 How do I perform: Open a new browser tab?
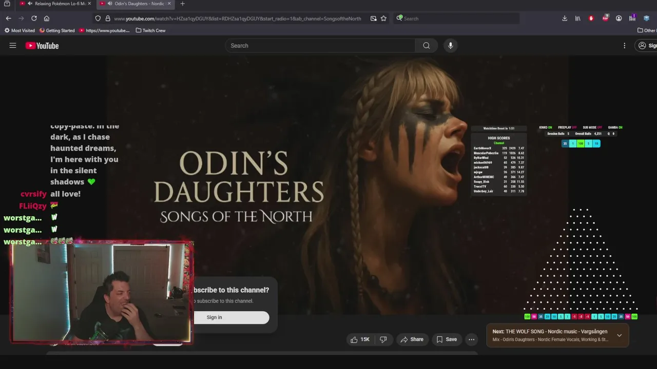tap(182, 4)
